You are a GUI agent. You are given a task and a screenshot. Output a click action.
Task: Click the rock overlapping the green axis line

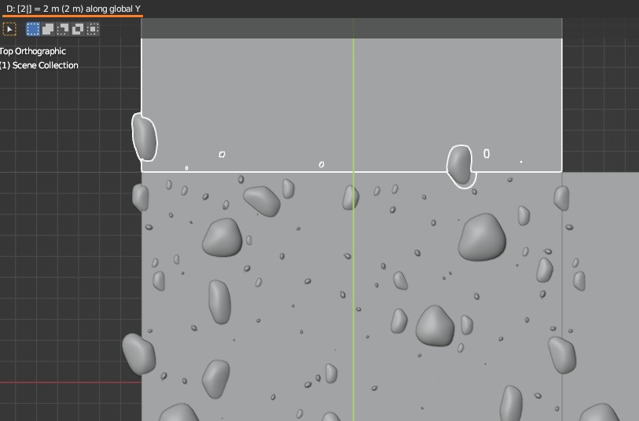point(351,198)
